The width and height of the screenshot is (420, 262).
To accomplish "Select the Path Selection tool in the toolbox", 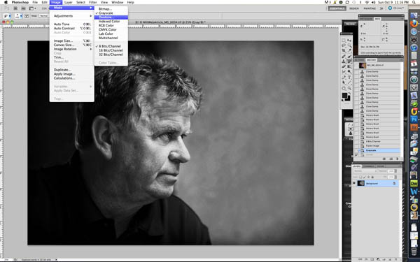I will click(x=344, y=82).
